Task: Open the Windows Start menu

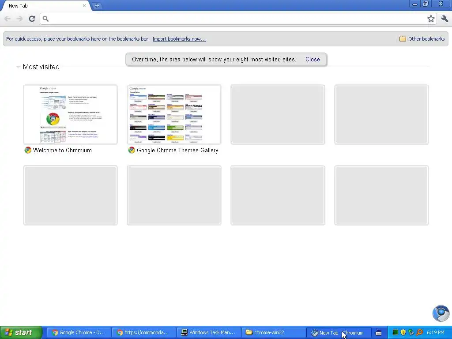Action: point(21,332)
